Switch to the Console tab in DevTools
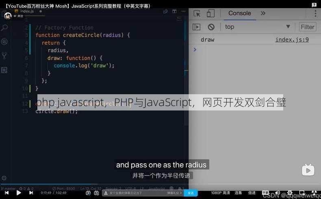Image resolution: width=321 pixels, height=199 pixels. point(239,13)
